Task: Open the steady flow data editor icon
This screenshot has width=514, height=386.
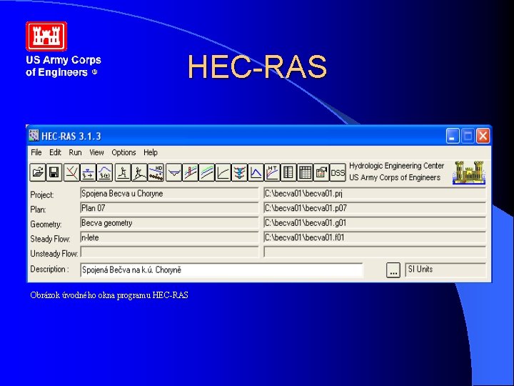Action: 89,172
